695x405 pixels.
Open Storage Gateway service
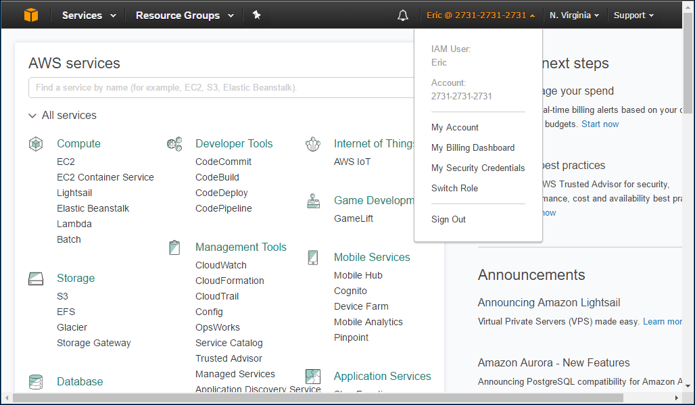coord(94,343)
